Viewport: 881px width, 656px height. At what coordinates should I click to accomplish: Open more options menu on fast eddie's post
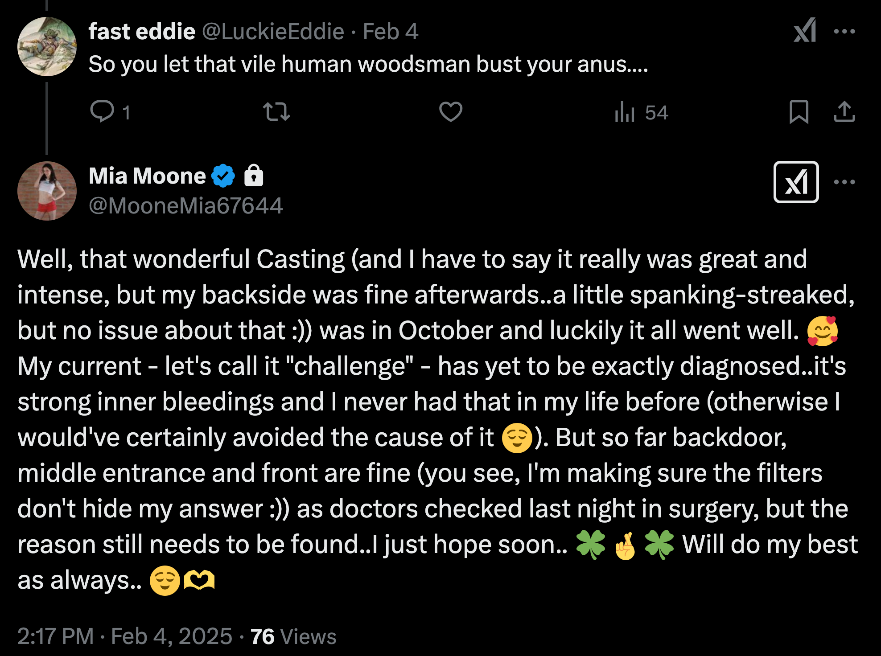click(844, 31)
